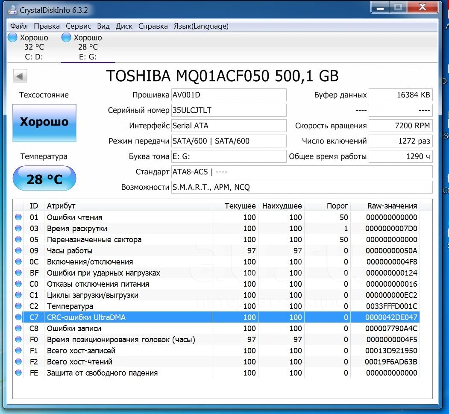Click the Прошивка field AV001D
Viewport: 449px width, 414px height.
229,95
